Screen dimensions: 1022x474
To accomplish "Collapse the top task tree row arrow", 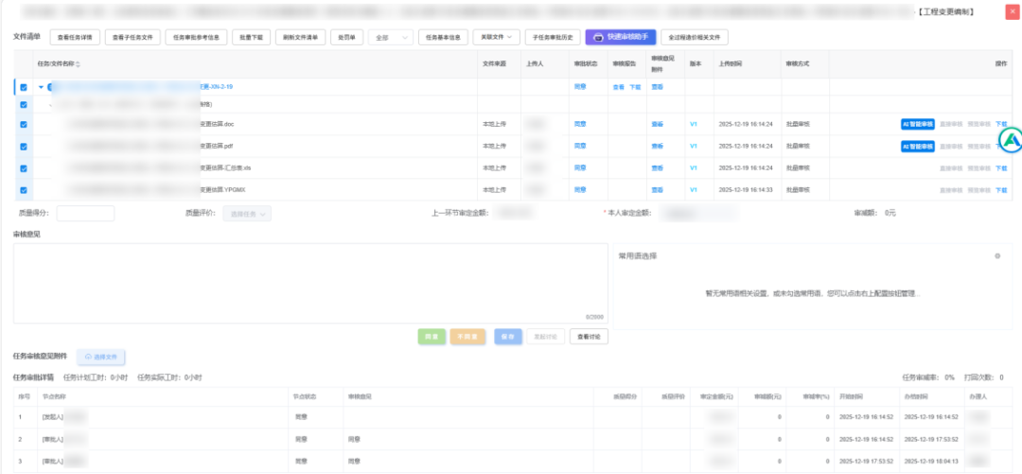I will [41, 87].
